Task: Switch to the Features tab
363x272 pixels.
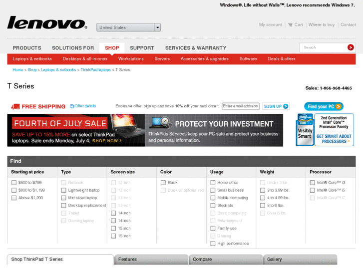Action: pos(151,260)
